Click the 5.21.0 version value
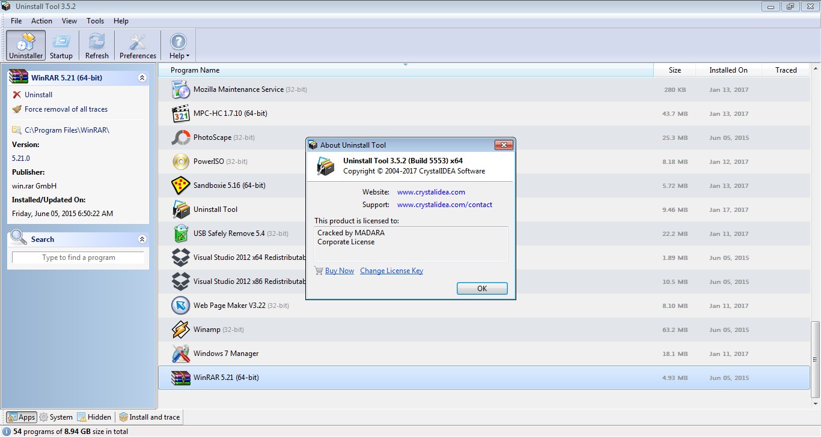Viewport: 821px width, 437px height. point(21,158)
